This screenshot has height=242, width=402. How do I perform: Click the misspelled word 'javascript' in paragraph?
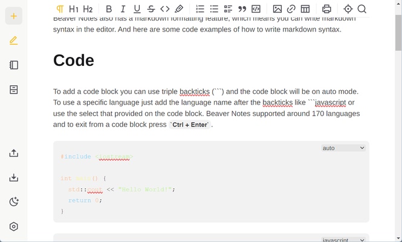click(330, 103)
